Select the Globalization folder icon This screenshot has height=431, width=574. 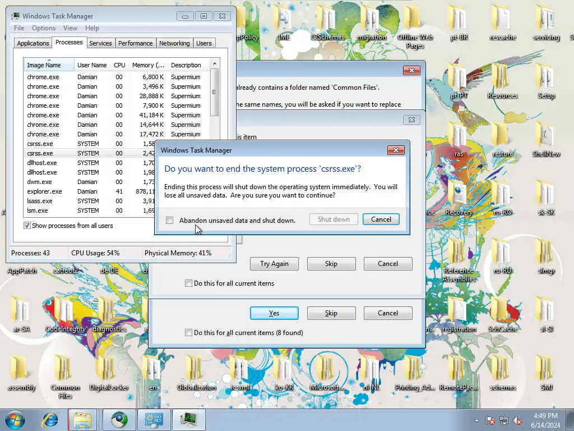(x=196, y=373)
